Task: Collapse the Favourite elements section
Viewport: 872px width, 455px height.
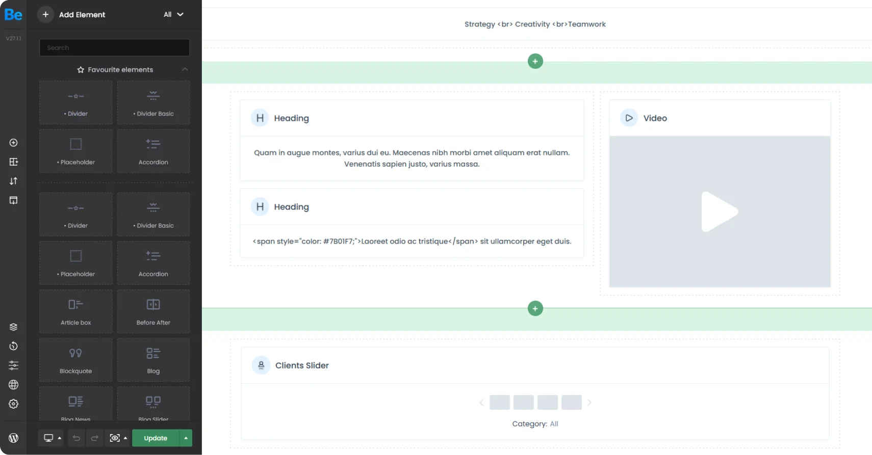Action: pos(185,70)
